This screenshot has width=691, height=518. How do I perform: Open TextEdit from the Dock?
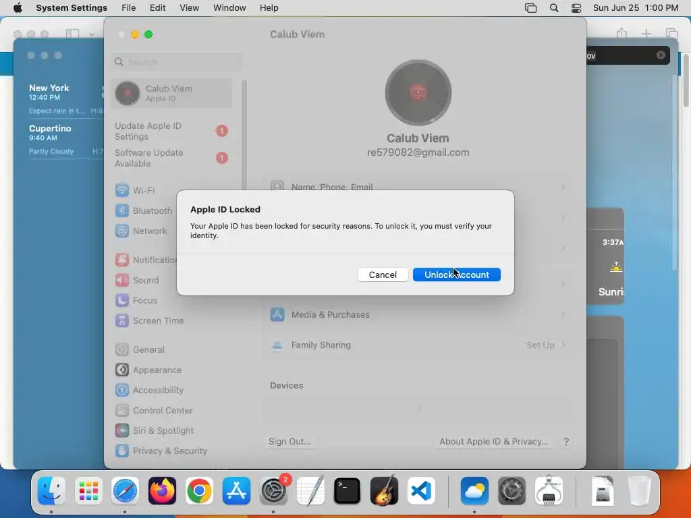[310, 491]
